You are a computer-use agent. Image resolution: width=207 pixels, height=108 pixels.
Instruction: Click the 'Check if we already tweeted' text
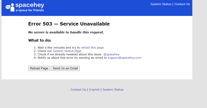point(70,54)
